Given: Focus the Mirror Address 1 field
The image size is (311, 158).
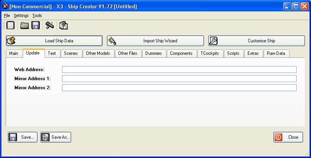Looking at the screenshot, I should click(x=179, y=79).
